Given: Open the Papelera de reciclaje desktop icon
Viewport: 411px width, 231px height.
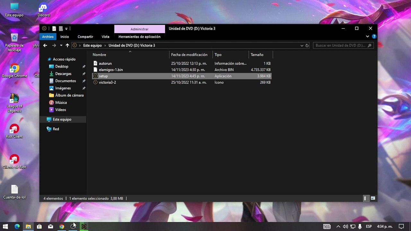Looking at the screenshot, I should click(14, 42).
